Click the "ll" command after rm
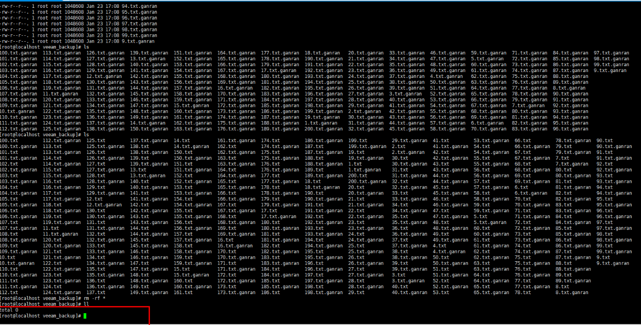 [x=86, y=304]
